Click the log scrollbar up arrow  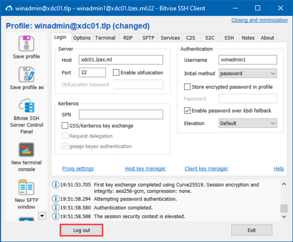click(284, 184)
